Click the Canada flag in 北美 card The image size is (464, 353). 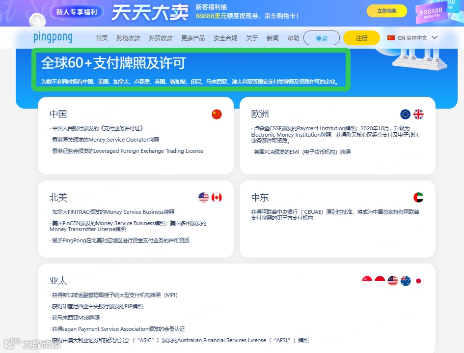217,198
